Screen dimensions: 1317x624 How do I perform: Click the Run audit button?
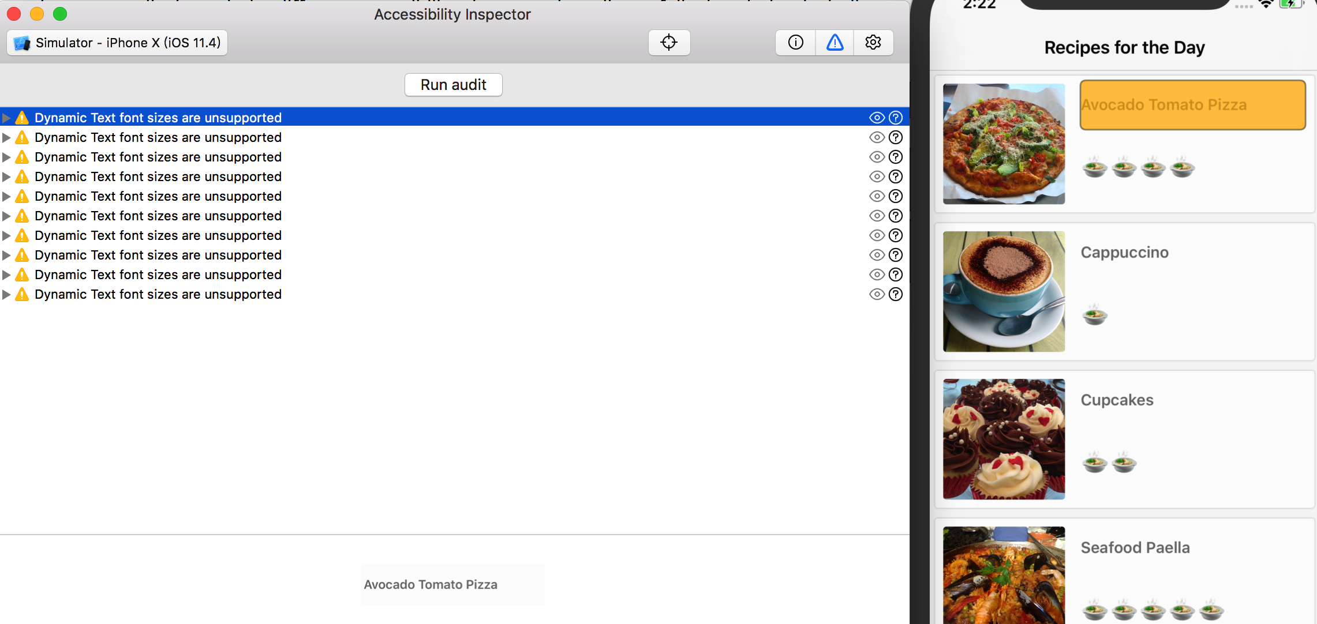tap(453, 85)
